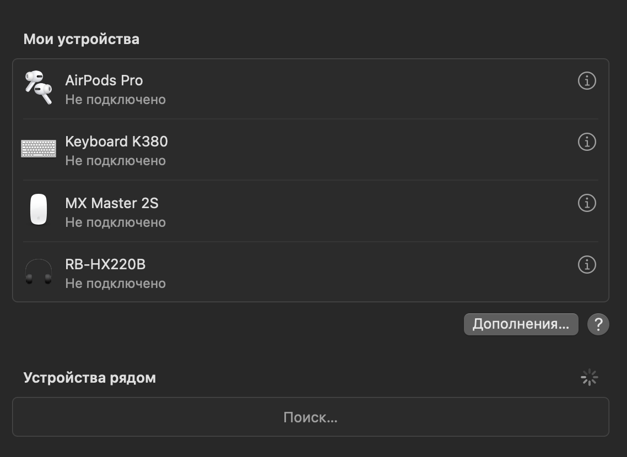The image size is (627, 457).
Task: Select the MX Master 2S device name
Action: click(x=112, y=203)
